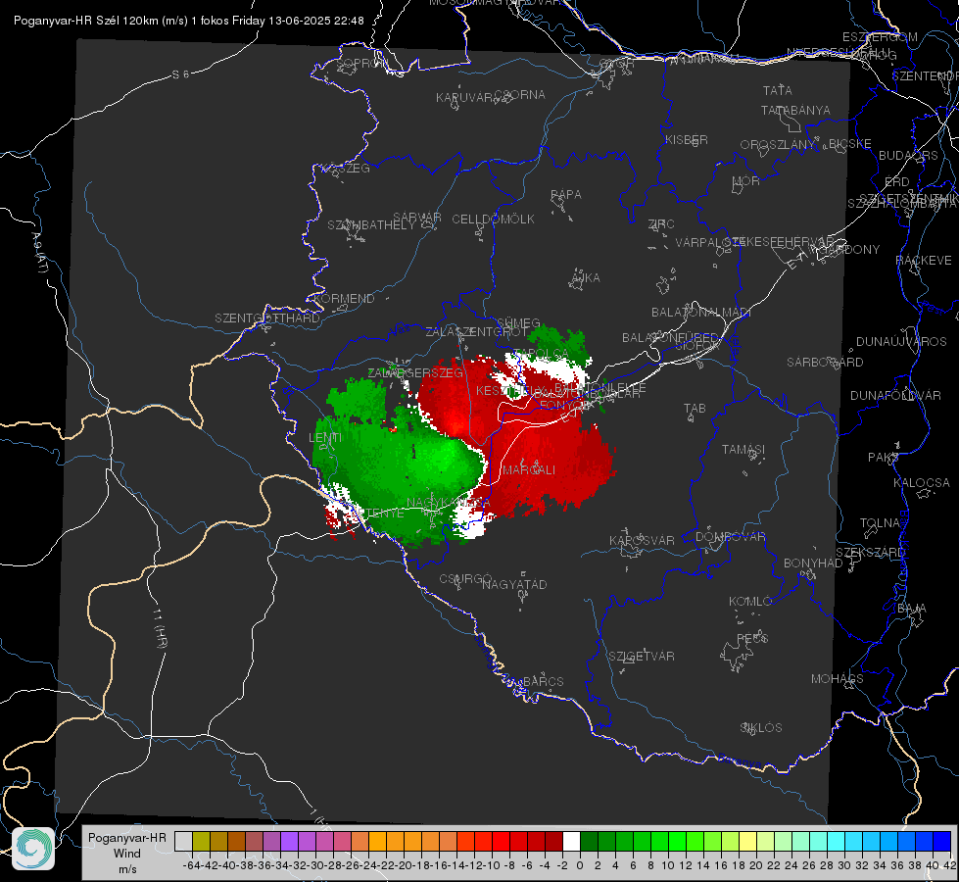Click the SUMEG city label

click(518, 322)
